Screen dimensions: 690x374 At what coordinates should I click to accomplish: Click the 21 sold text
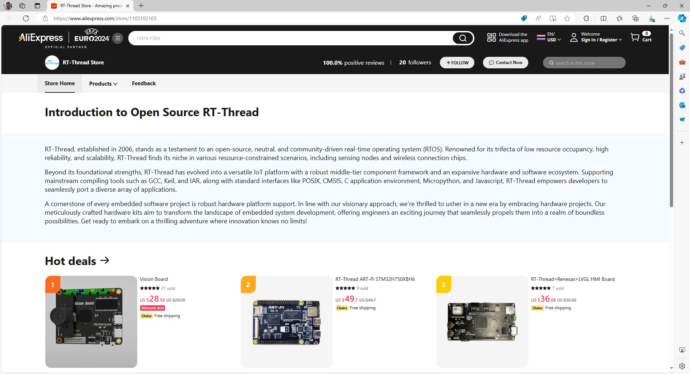click(x=168, y=288)
